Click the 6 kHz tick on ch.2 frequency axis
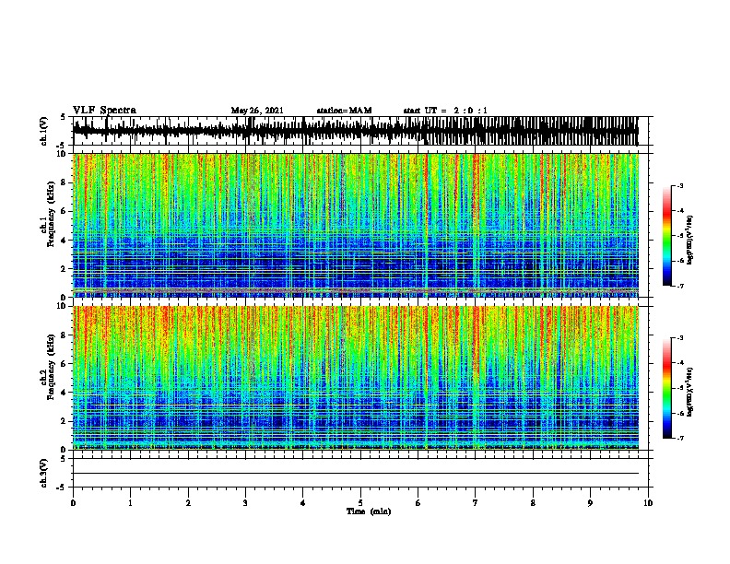 coord(65,364)
